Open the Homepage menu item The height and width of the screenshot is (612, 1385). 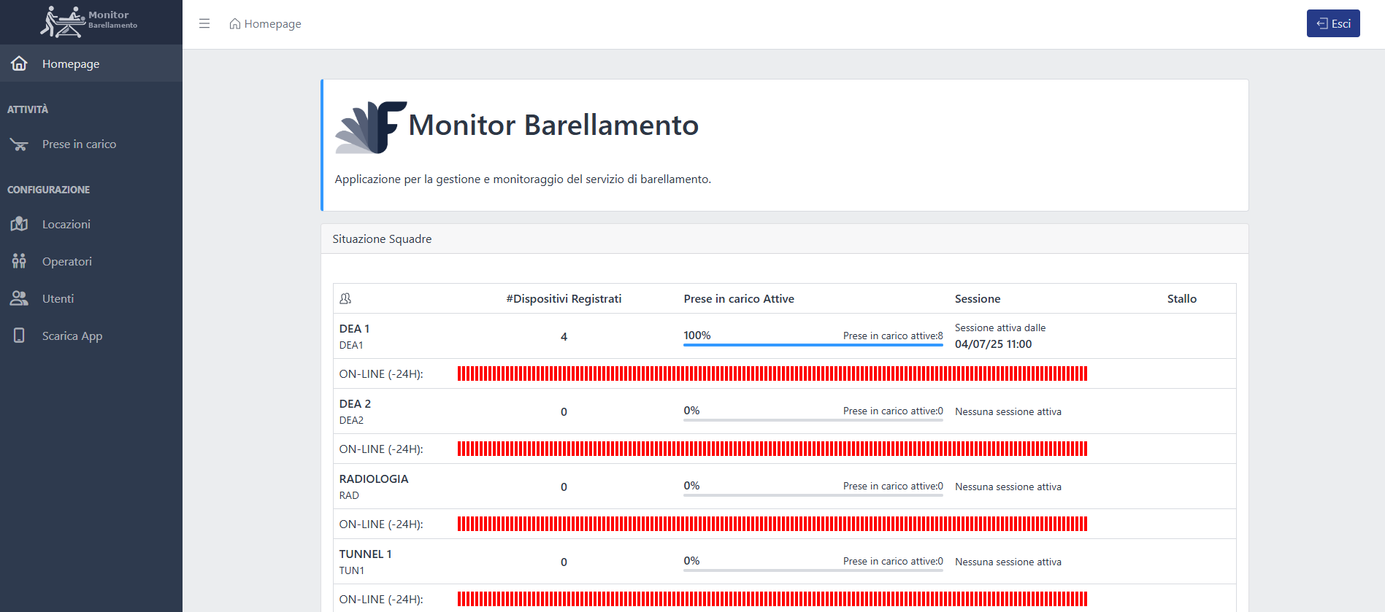pos(91,63)
